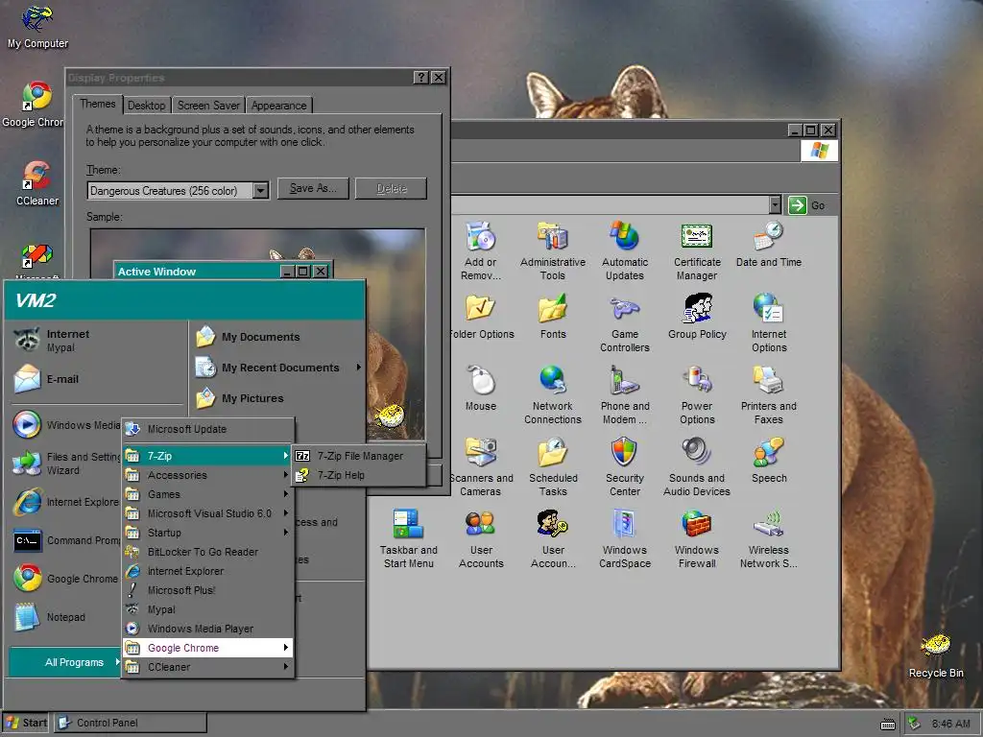
Task: Expand Startup program submenu
Action: coord(207,533)
